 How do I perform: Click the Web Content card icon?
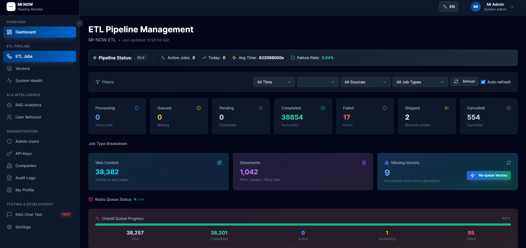pos(219,163)
